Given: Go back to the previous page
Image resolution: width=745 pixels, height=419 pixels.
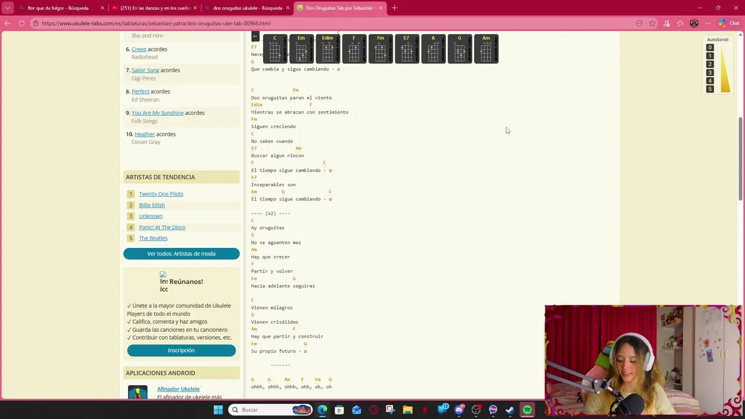Looking at the screenshot, I should [x=8, y=23].
